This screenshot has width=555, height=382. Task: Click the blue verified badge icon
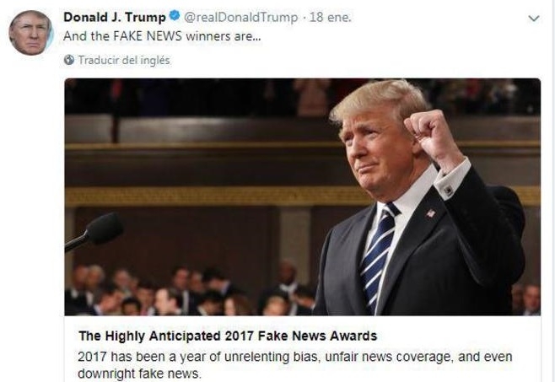pyautogui.click(x=174, y=16)
